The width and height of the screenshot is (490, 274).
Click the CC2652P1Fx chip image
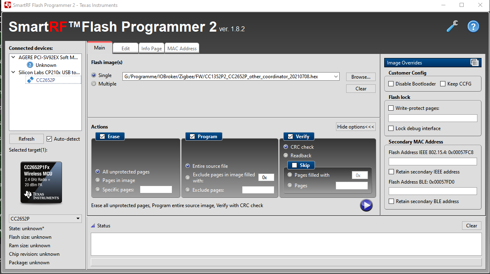[41, 182]
